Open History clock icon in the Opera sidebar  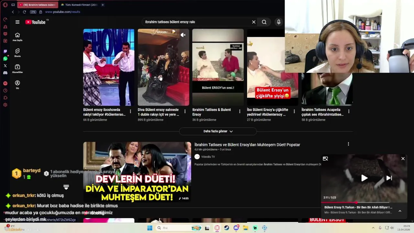pyautogui.click(x=5, y=91)
